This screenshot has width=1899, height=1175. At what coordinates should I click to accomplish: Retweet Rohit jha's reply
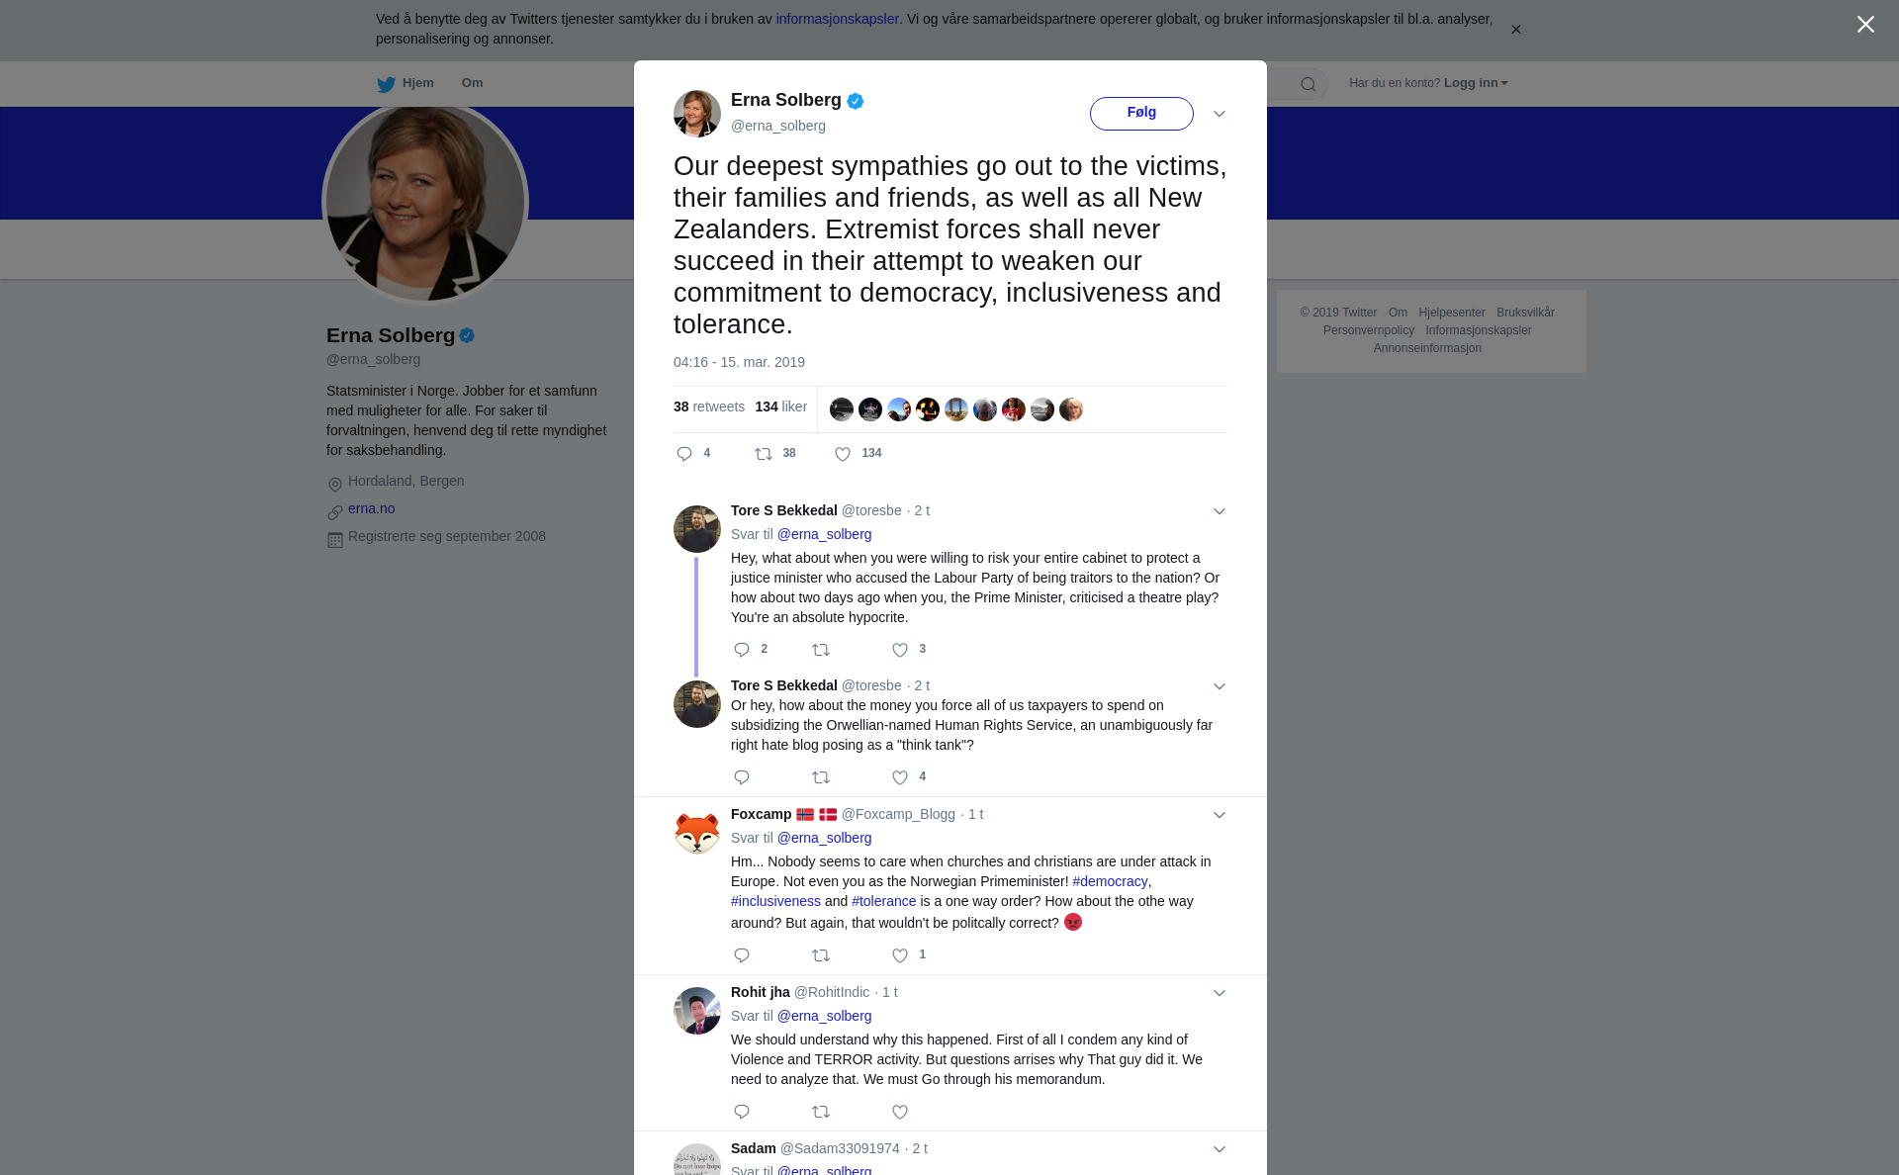tap(821, 1112)
